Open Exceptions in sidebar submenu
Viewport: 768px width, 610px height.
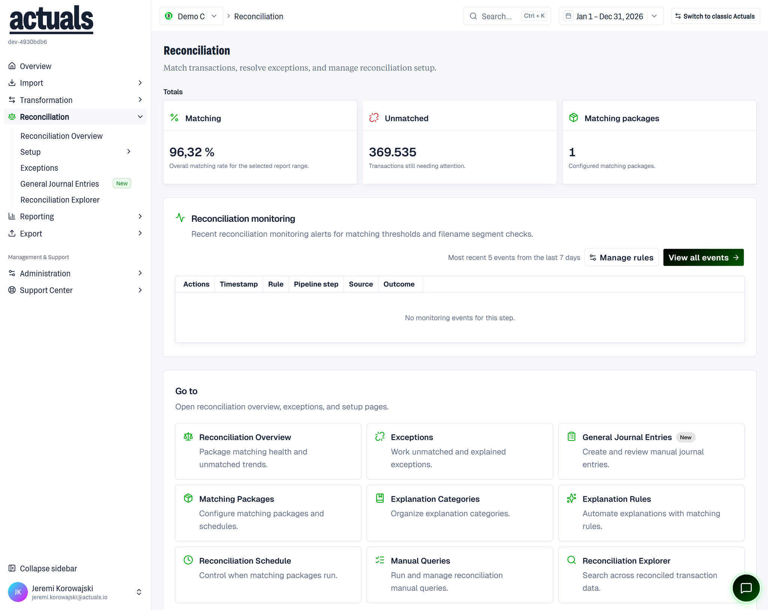39,168
